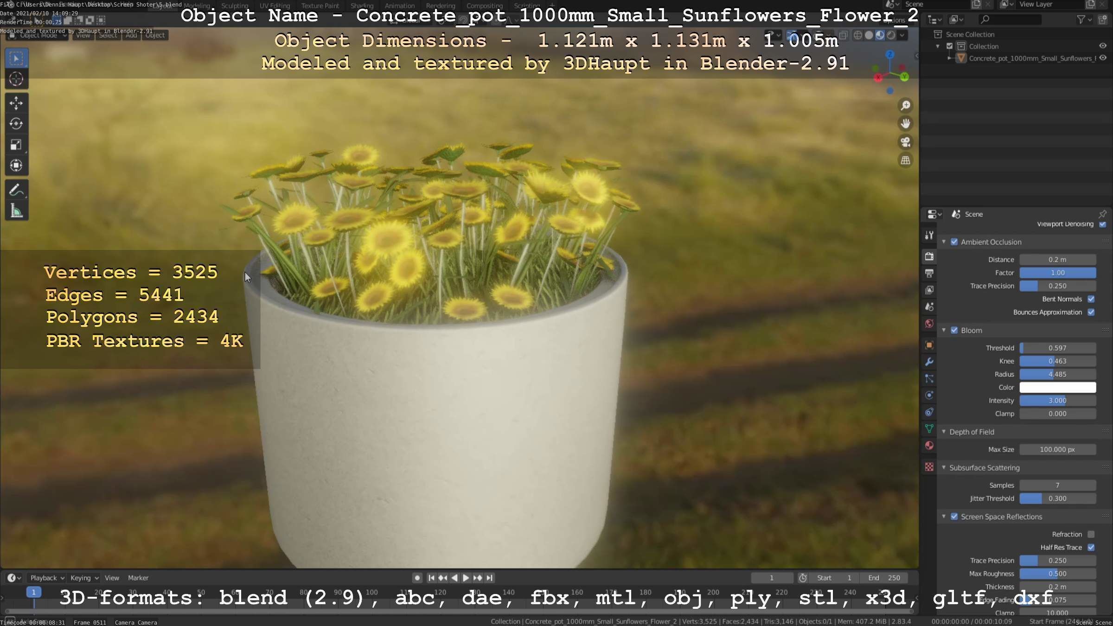Open the Tool properties tab
This screenshot has height=626, width=1113.
coord(929,235)
